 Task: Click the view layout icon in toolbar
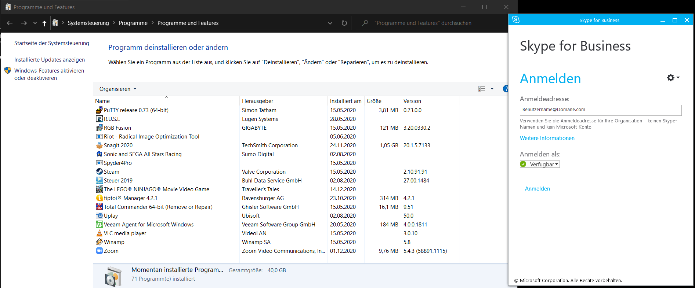click(482, 89)
